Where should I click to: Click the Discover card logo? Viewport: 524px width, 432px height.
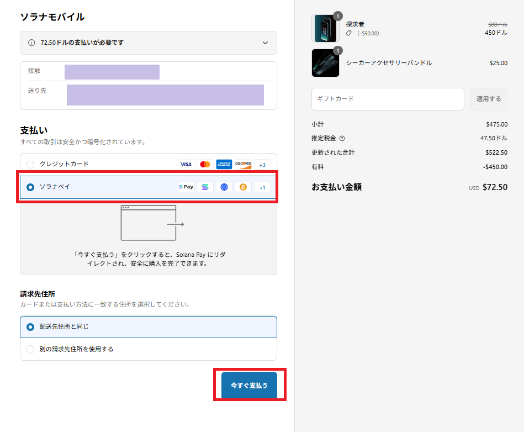coord(243,164)
